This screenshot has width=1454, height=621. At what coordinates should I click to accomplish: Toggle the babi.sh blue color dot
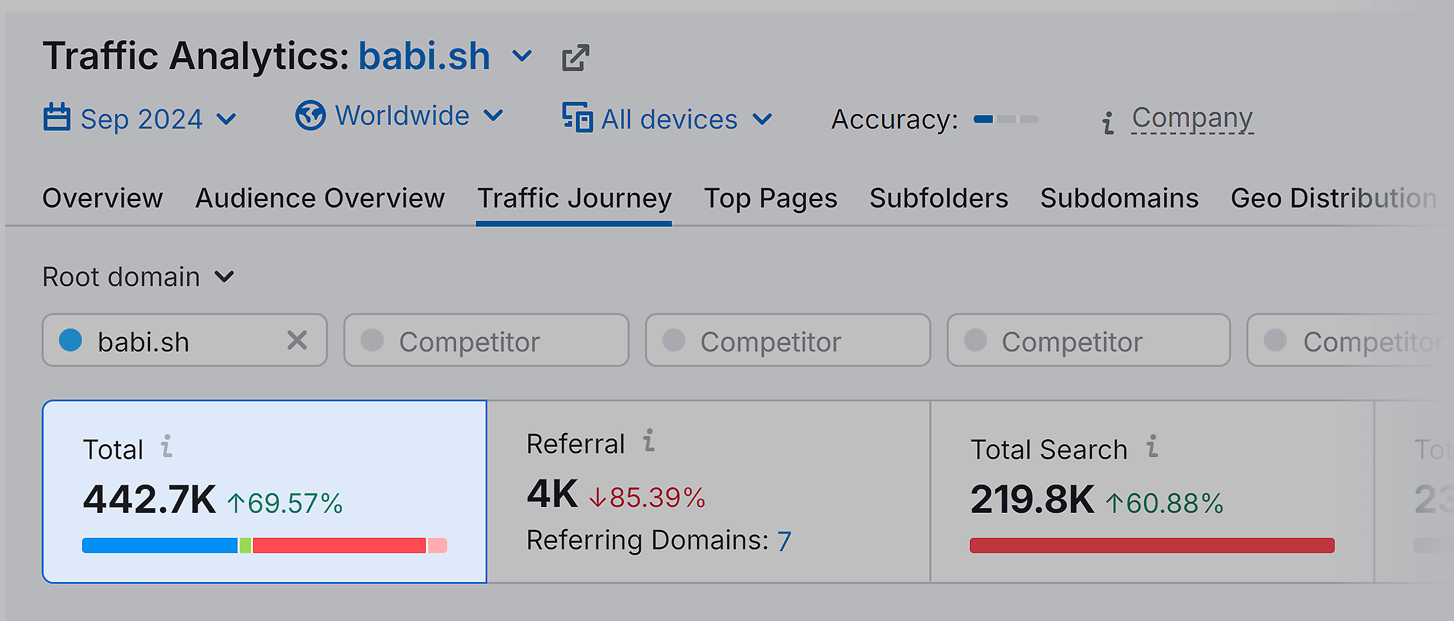(72, 340)
